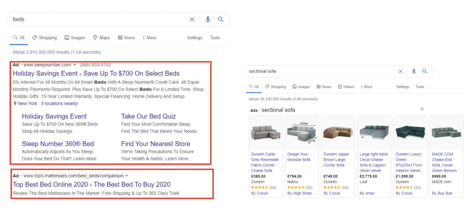Open the top5-mattresses.com ad dropdown arrow
Screen dimensions: 476x211
click(x=127, y=175)
